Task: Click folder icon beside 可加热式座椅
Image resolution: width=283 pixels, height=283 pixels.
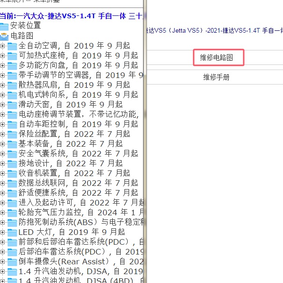Action: point(12,56)
